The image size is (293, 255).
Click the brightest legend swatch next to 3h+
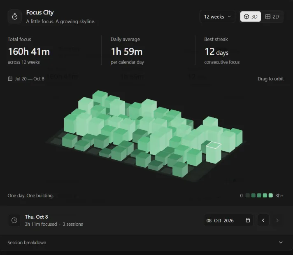270,196
